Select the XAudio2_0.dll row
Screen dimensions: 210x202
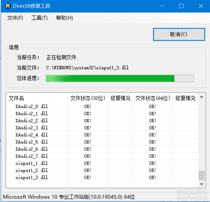[x=102, y=107]
